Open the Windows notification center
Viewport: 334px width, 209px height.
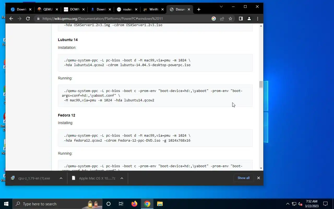click(325, 204)
